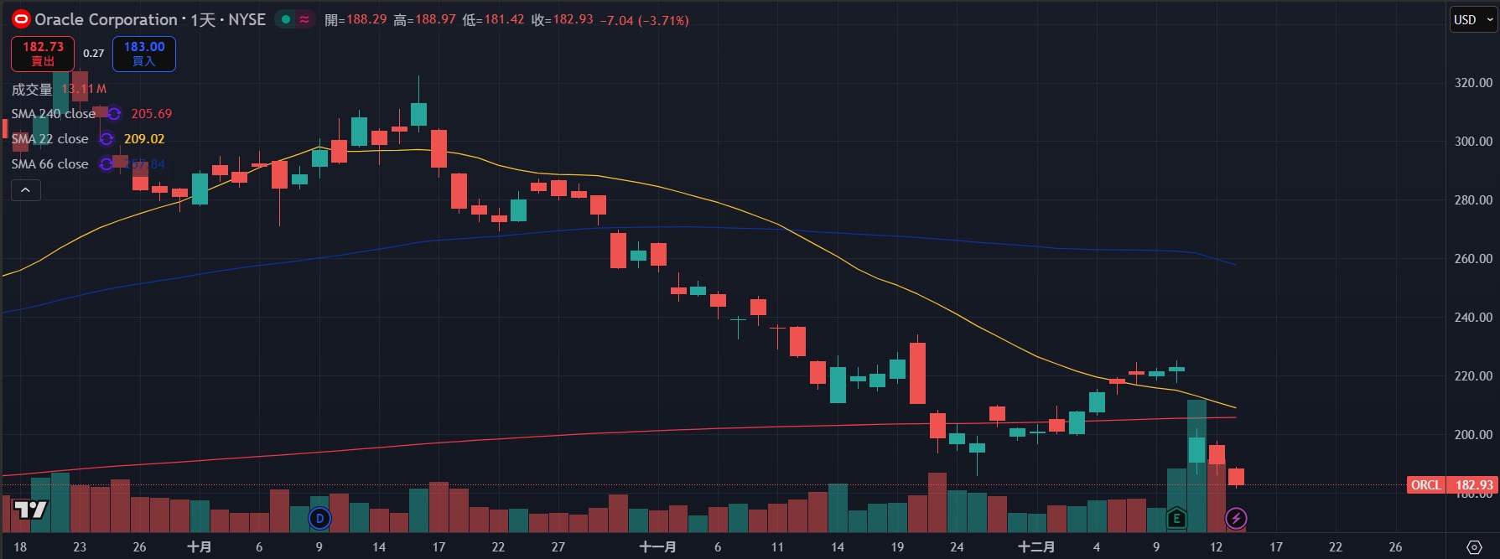Screen dimensions: 1500x559
Task: Click refresh icon next to SMA 240
Action: pos(114,114)
